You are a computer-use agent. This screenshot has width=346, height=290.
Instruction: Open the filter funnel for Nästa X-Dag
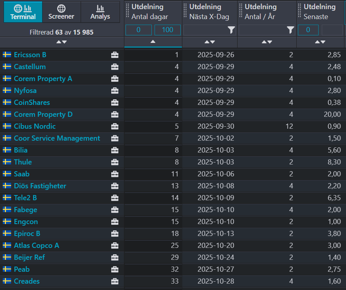point(231,30)
